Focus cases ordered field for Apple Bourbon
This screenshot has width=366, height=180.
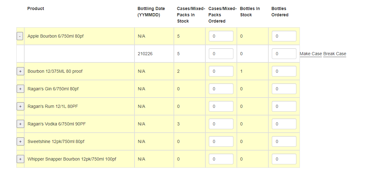tap(221, 36)
